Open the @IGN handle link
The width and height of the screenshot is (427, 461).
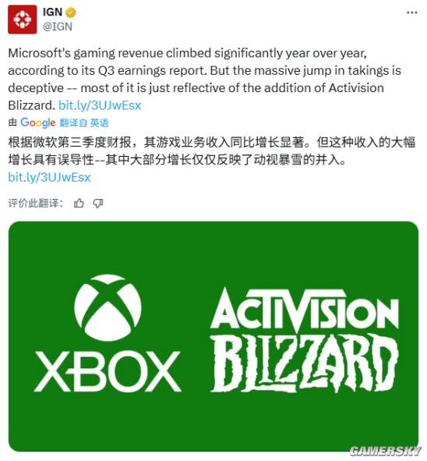pos(58,27)
